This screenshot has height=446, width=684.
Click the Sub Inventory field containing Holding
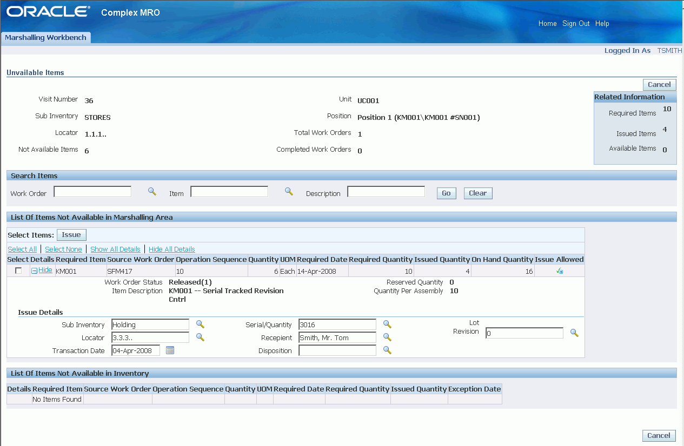point(150,325)
